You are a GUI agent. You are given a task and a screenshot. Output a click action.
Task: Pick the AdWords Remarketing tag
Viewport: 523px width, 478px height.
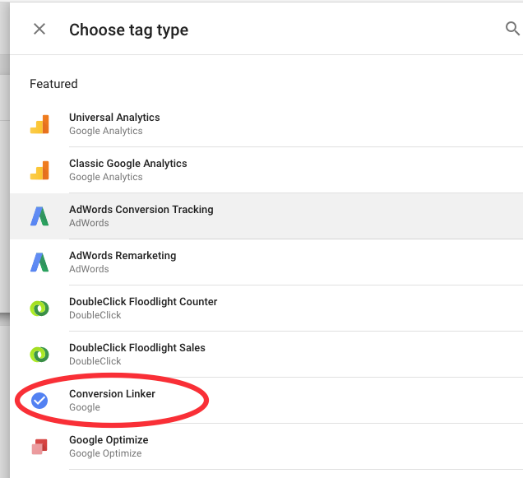pyautogui.click(x=266, y=262)
